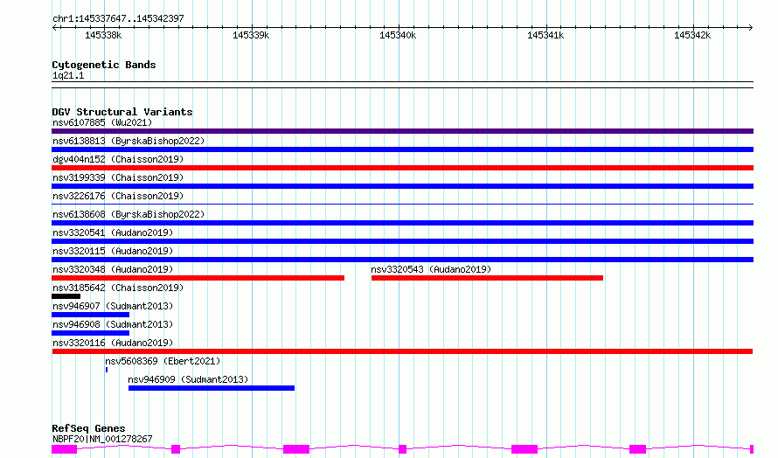Click the 145341k ruler tick label
Image resolution: width=778 pixels, height=458 pixels.
click(545, 35)
